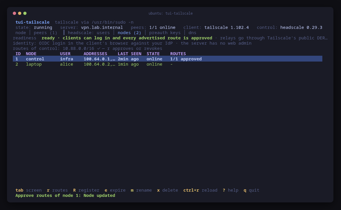Image resolution: width=341 pixels, height=210 pixels.
Task: Maximize the terminal with green button
Action: [25, 13]
